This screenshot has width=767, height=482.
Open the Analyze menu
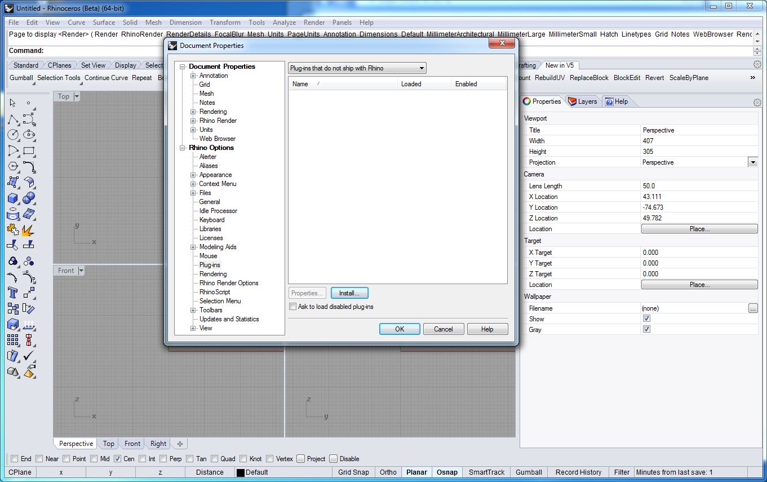tap(284, 23)
